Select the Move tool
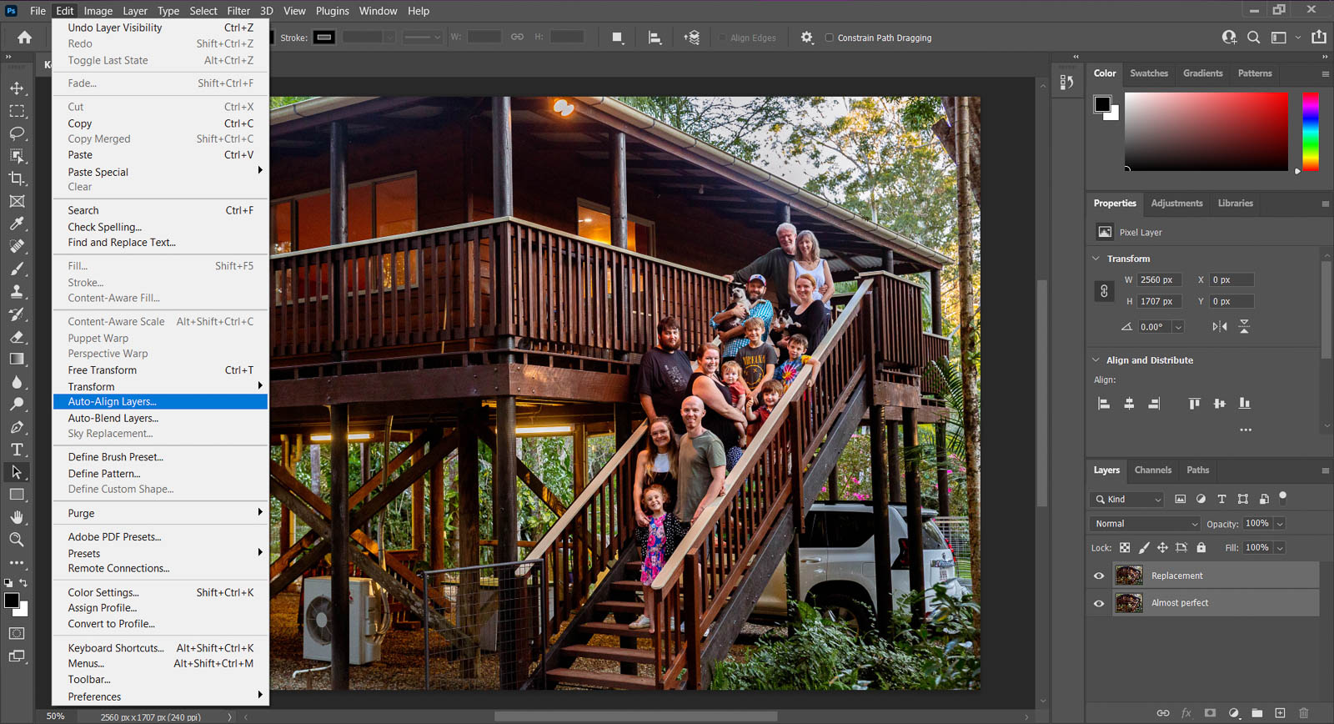The image size is (1334, 724). click(17, 88)
